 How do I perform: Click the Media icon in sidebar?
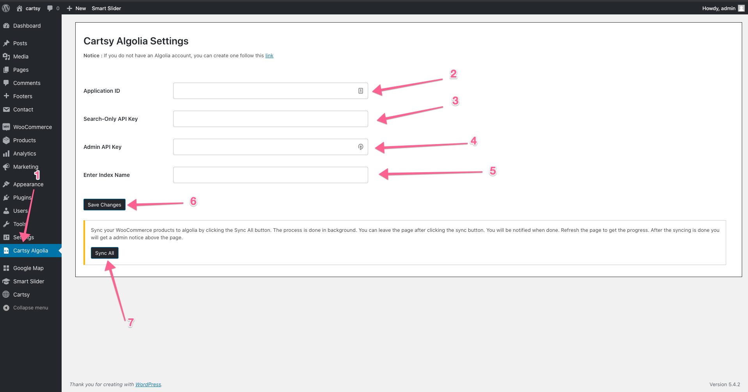coord(6,57)
